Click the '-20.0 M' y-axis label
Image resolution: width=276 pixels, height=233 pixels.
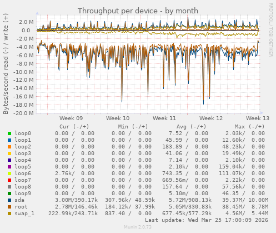click(23, 113)
